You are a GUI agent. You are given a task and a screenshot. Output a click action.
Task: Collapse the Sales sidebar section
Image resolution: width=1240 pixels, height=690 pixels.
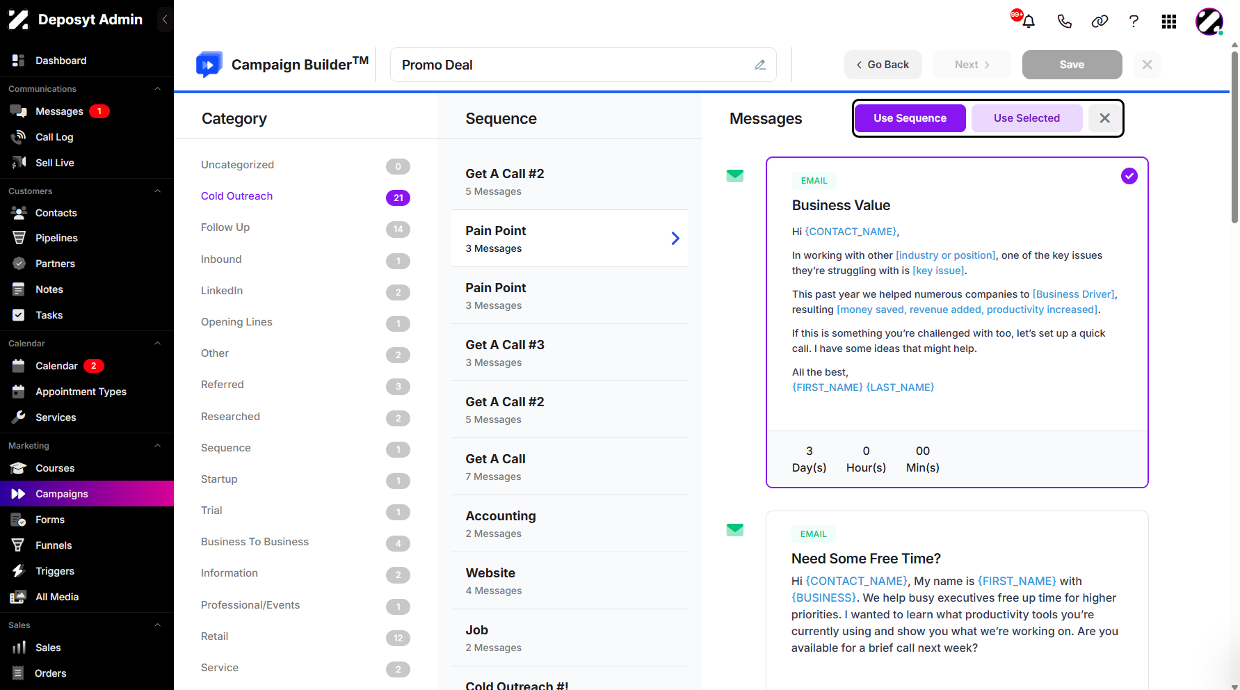(157, 625)
